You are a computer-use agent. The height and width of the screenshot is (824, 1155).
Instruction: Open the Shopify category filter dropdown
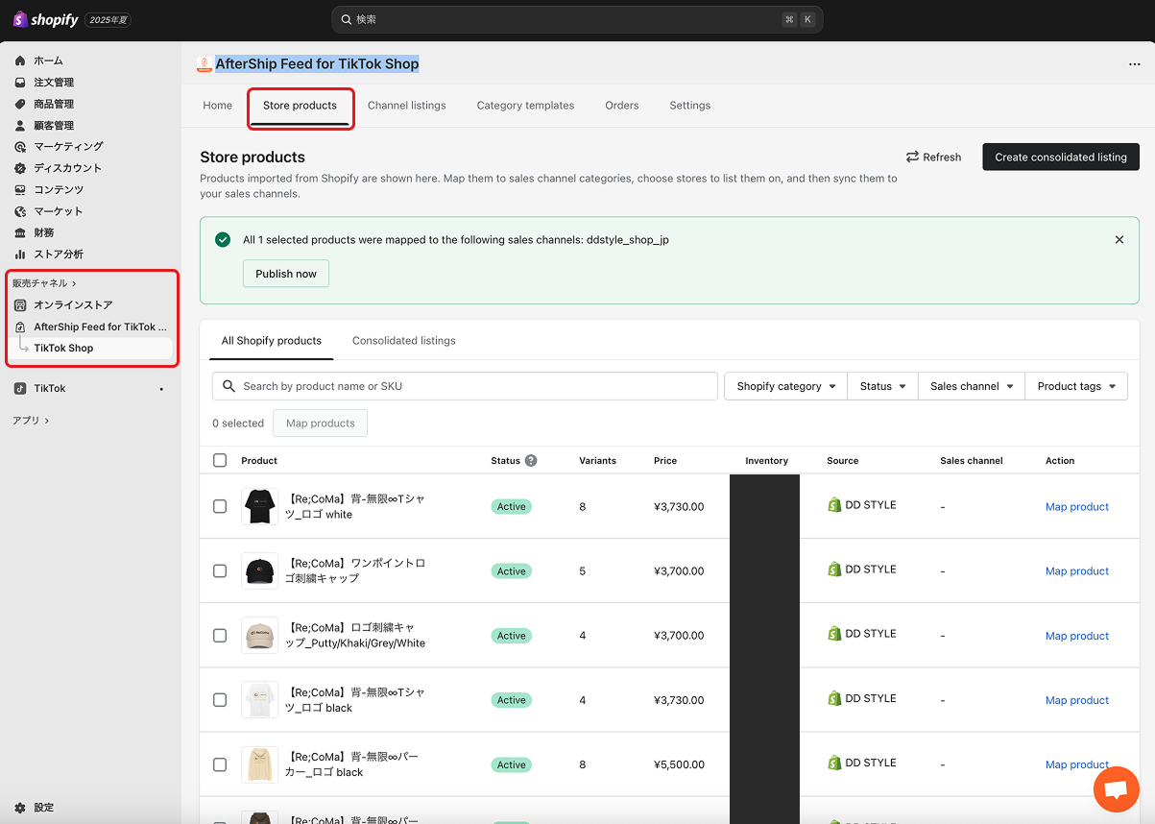click(785, 386)
